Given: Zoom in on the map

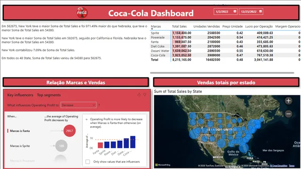Looking at the screenshot, I should click(x=288, y=101).
